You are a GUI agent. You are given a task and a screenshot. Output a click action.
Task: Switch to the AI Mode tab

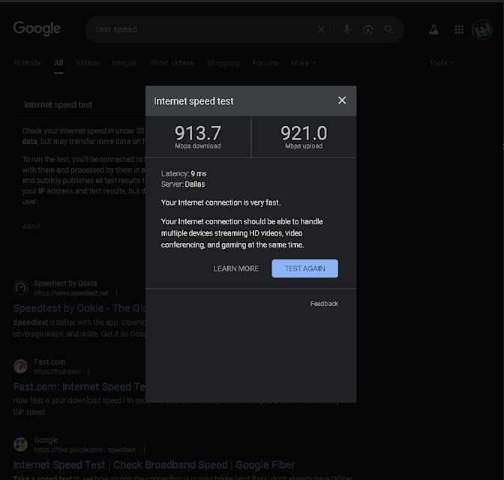point(27,63)
